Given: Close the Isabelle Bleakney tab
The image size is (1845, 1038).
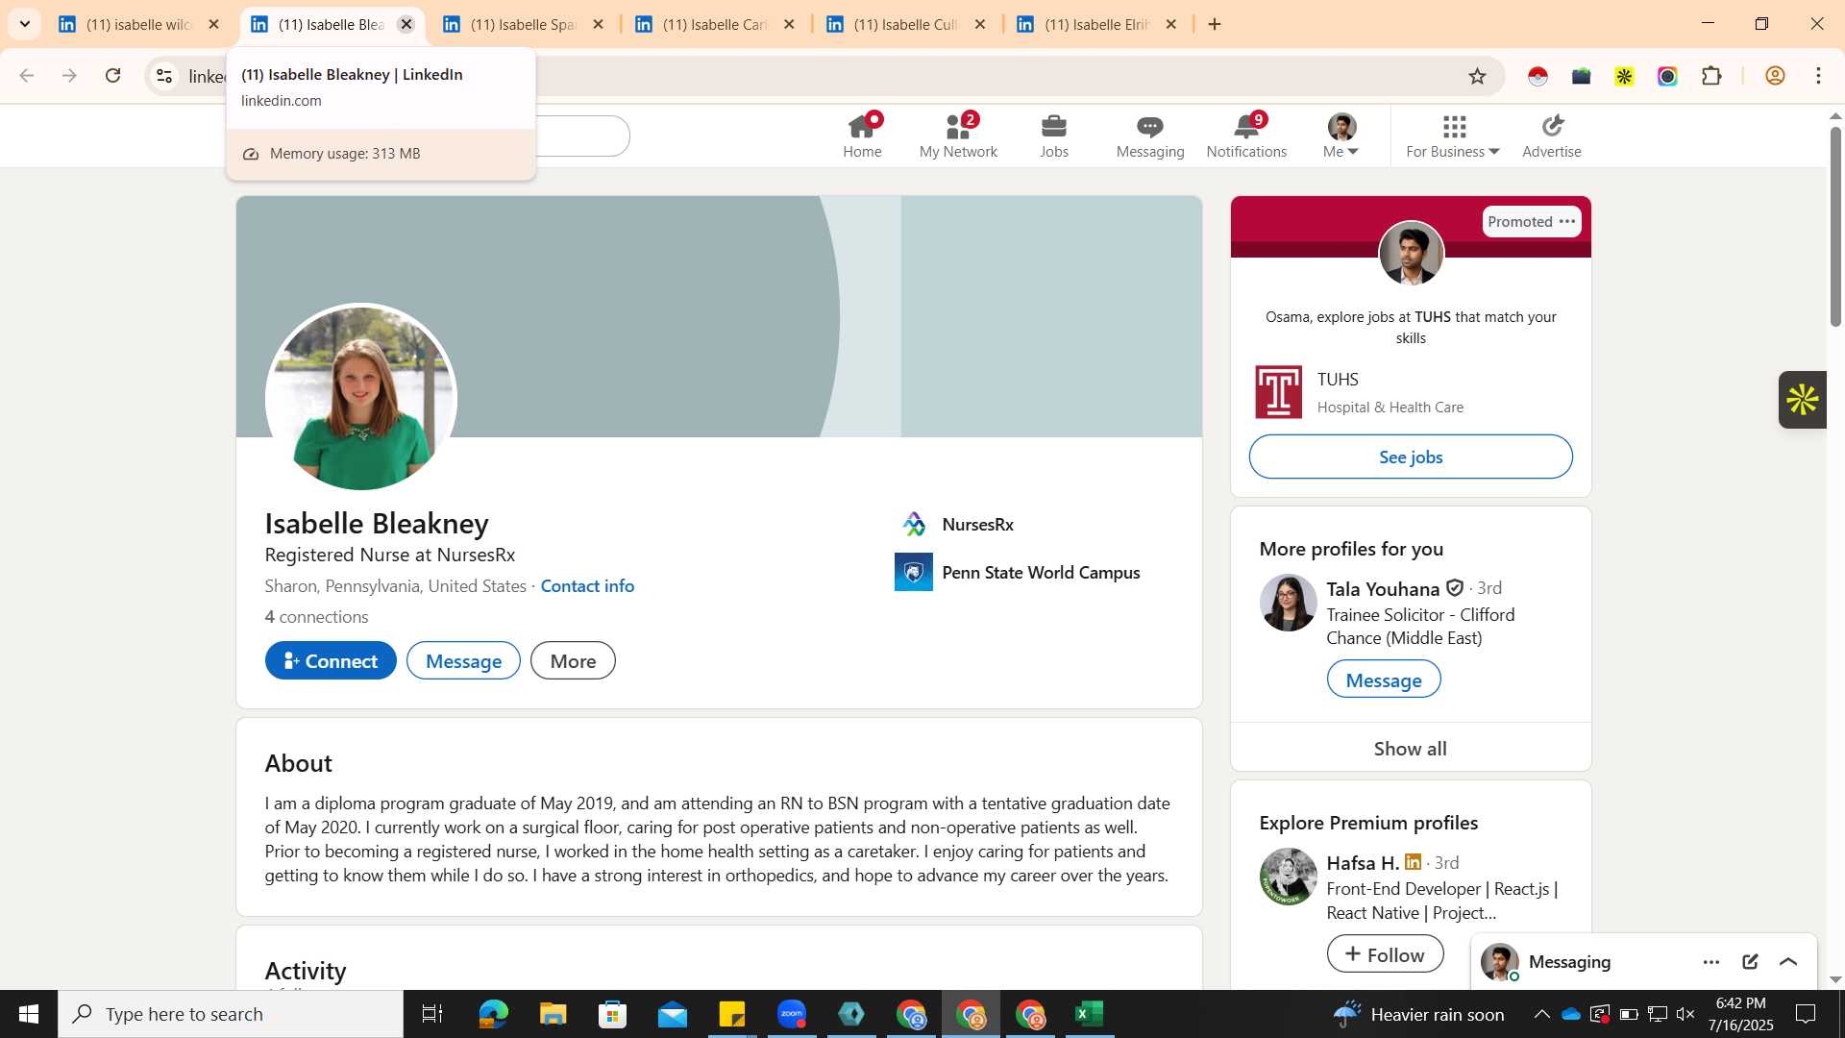Looking at the screenshot, I should click(406, 24).
